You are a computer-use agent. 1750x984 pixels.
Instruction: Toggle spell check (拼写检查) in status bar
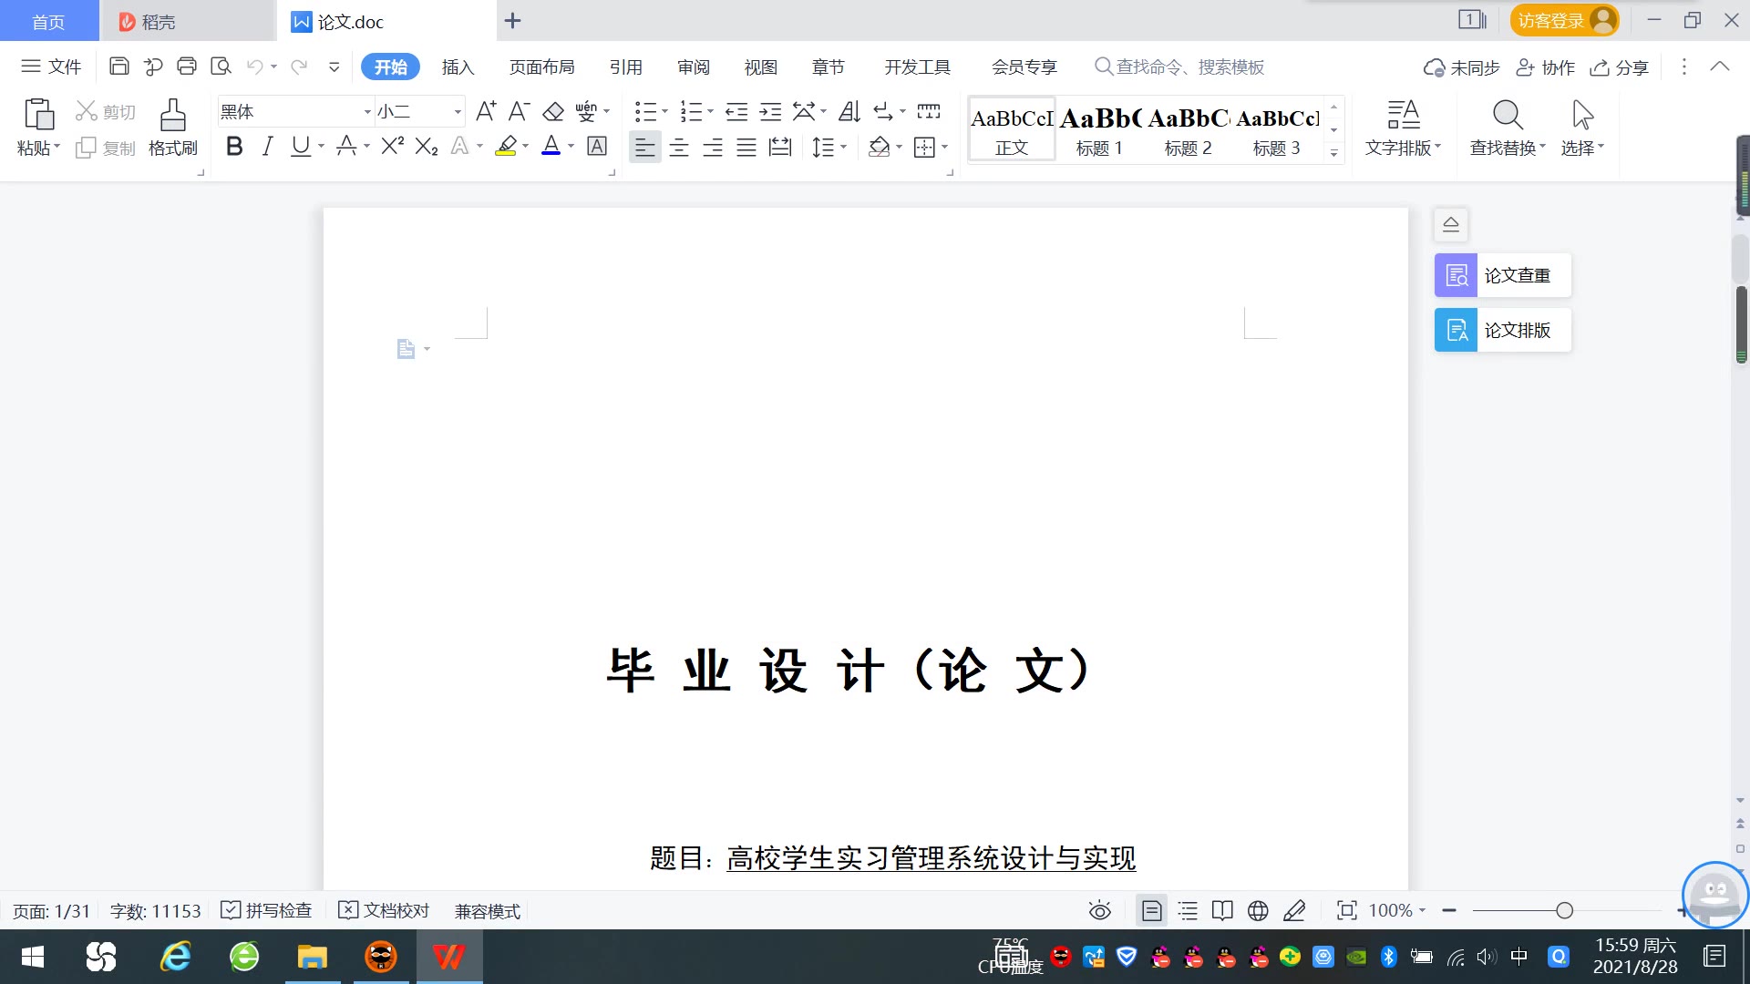267,910
